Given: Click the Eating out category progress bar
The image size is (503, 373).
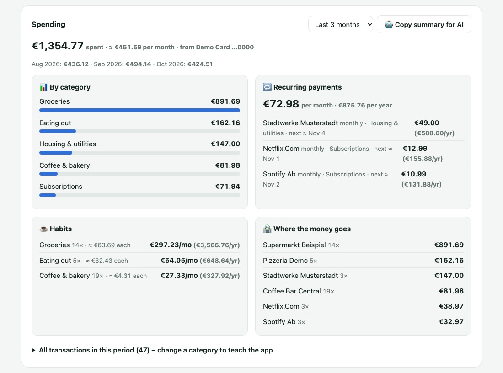Looking at the screenshot, I should point(139,131).
